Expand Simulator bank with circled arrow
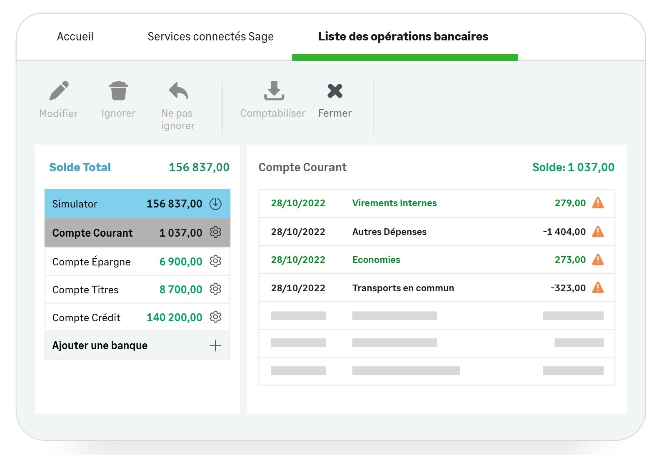This screenshot has width=664, height=455. 215,204
